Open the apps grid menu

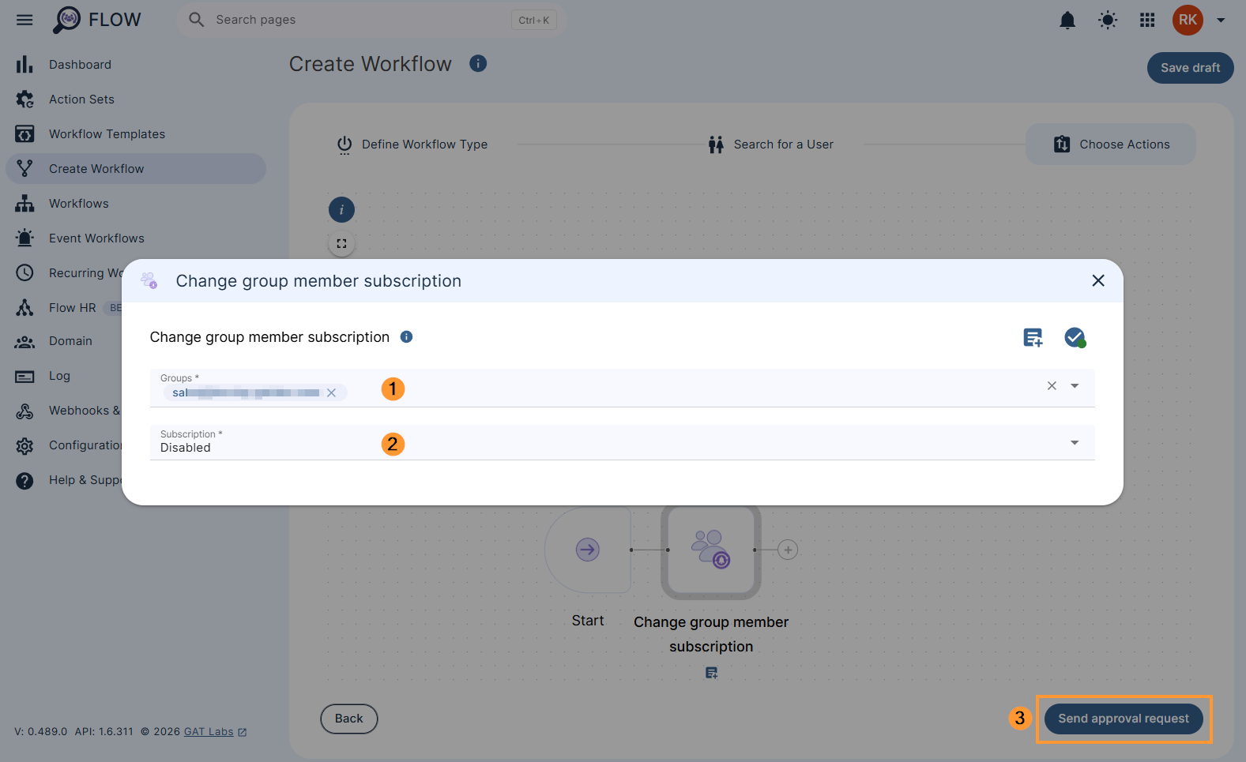(1147, 20)
